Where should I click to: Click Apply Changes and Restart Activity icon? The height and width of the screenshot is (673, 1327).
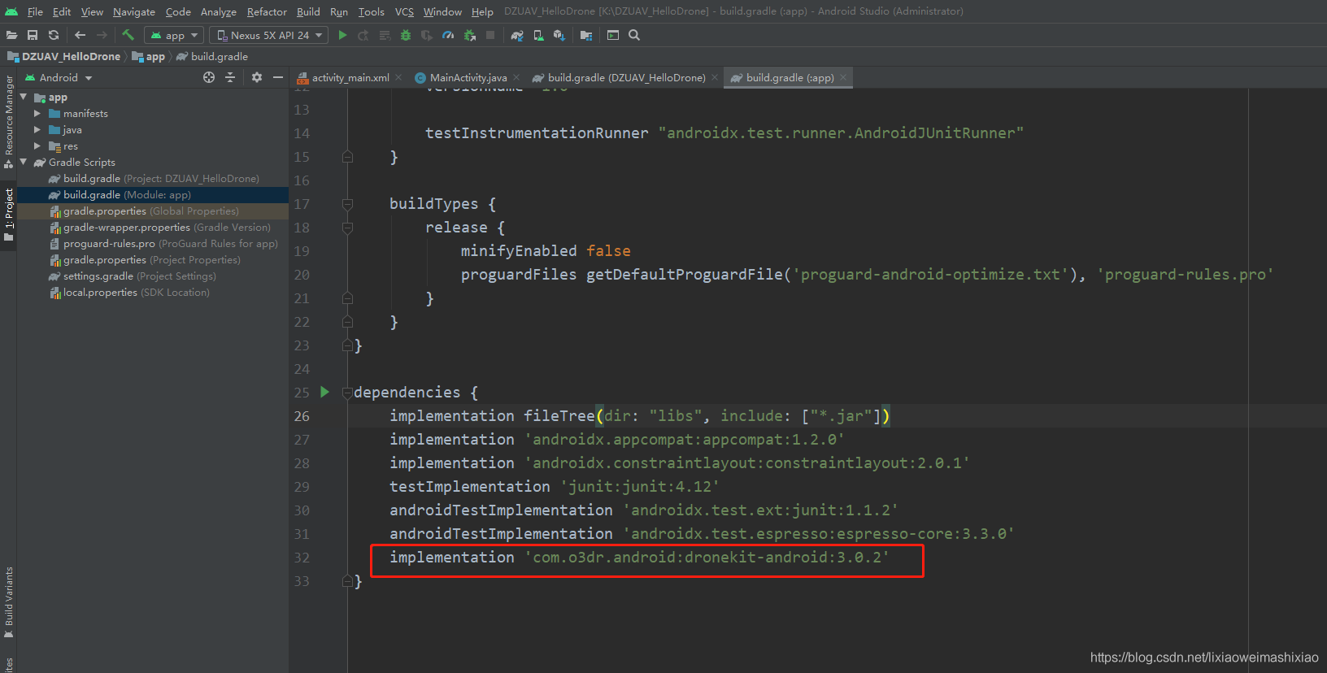(x=363, y=35)
